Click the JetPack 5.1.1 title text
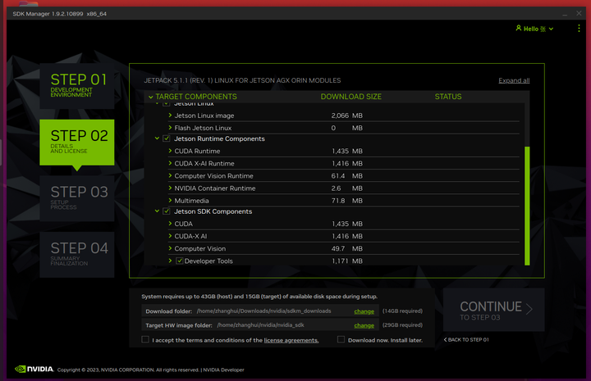The image size is (591, 381). (242, 80)
